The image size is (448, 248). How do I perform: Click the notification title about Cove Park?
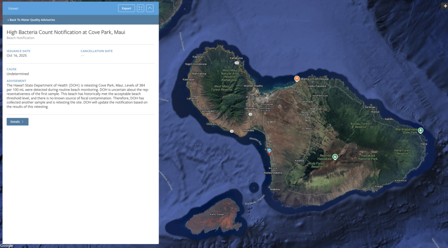tap(66, 32)
